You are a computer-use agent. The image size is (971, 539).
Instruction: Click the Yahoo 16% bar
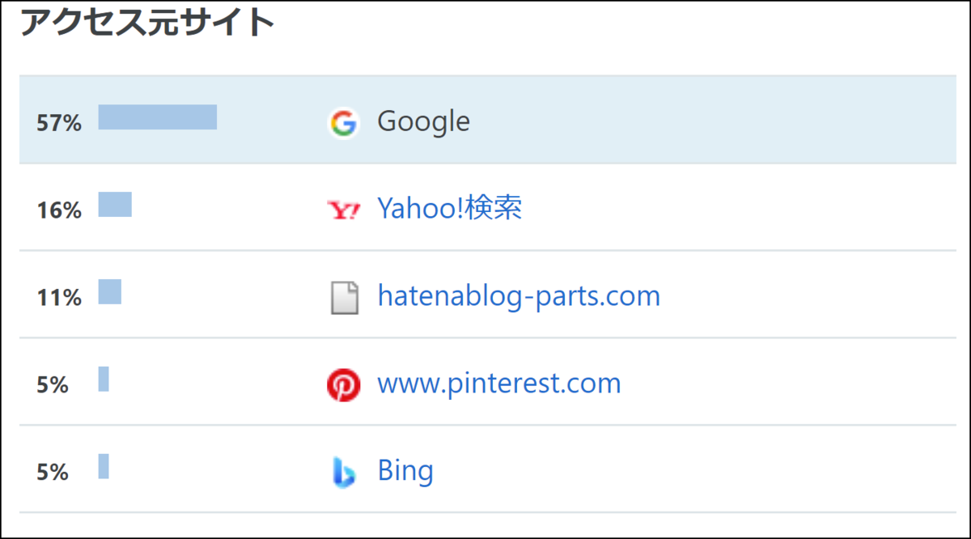click(x=115, y=205)
